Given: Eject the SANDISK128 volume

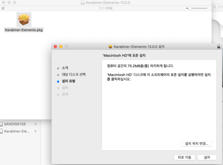Looking at the screenshot, I should point(35,124).
